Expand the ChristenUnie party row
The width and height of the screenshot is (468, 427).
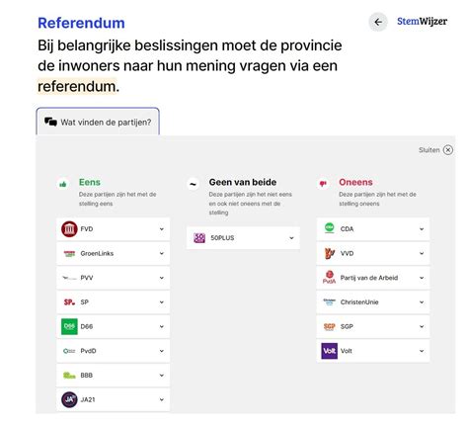[373, 302]
